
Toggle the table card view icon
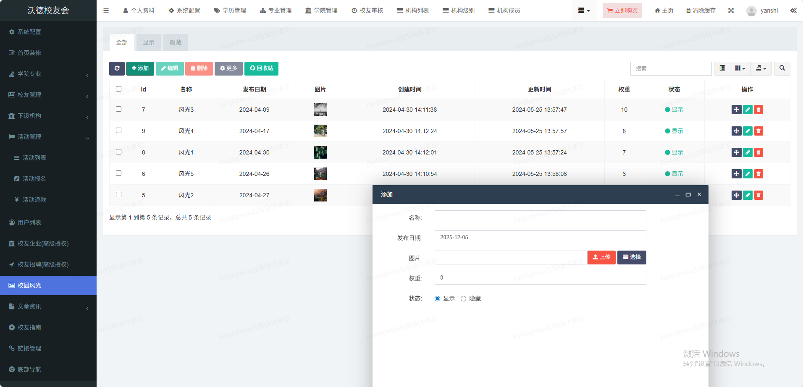[x=722, y=68]
